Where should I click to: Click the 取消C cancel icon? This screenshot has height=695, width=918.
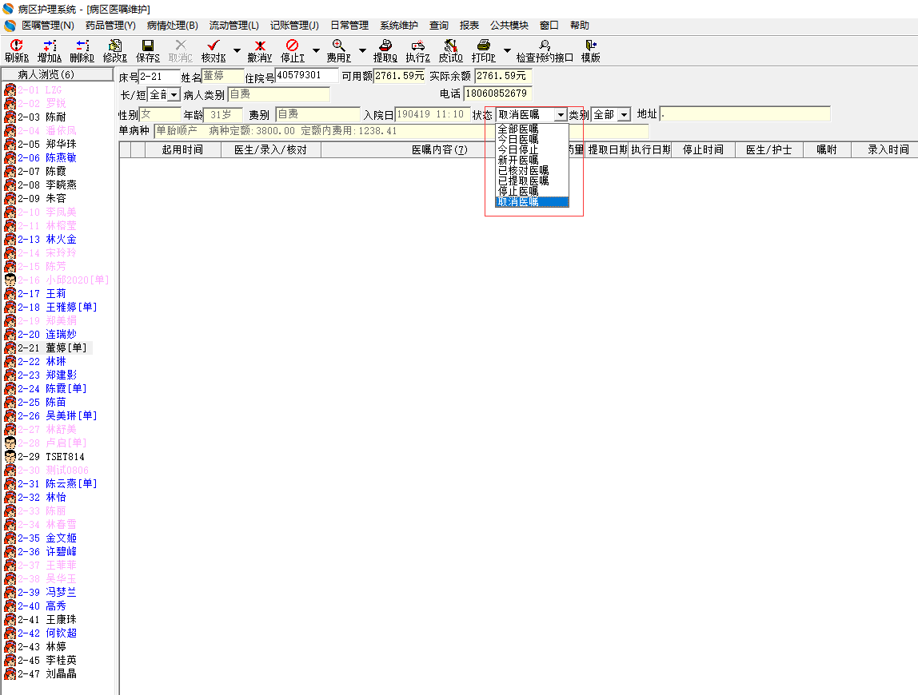181,46
